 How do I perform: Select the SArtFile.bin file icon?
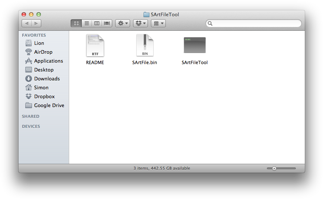click(145, 45)
